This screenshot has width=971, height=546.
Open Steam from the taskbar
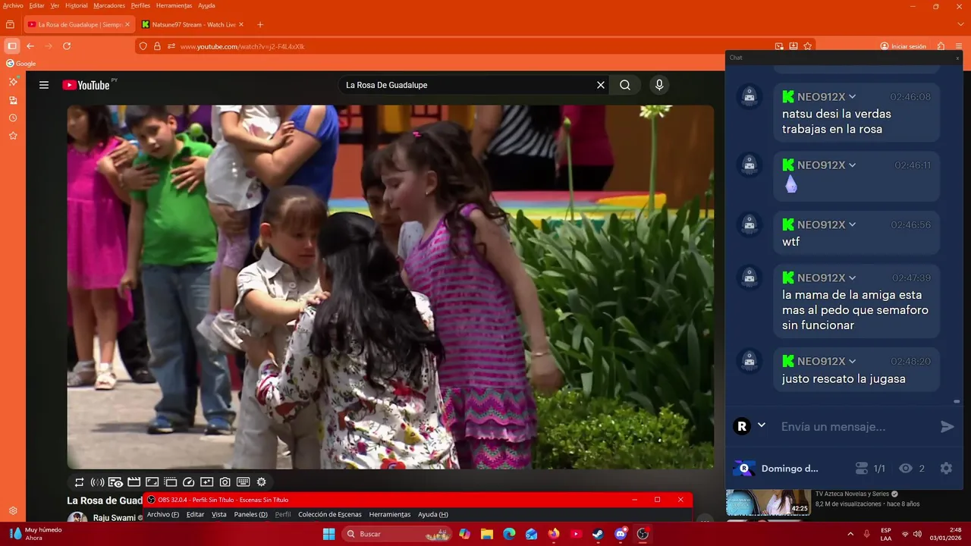point(598,534)
